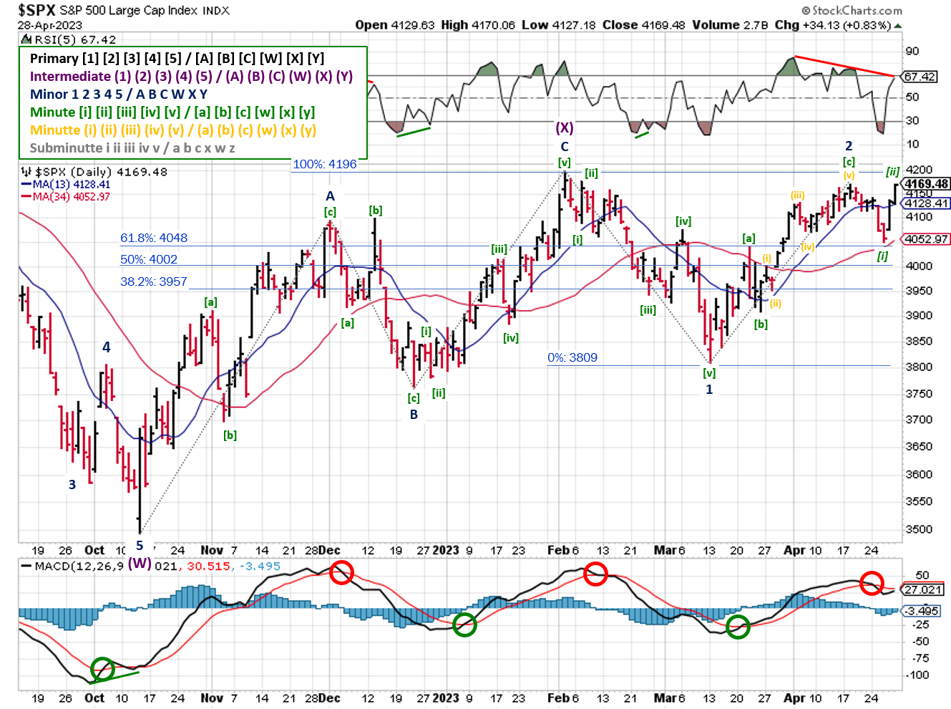Screen dimensions: 951x709
Task: Click the Minor wave 2 label at April high
Action: 849,146
